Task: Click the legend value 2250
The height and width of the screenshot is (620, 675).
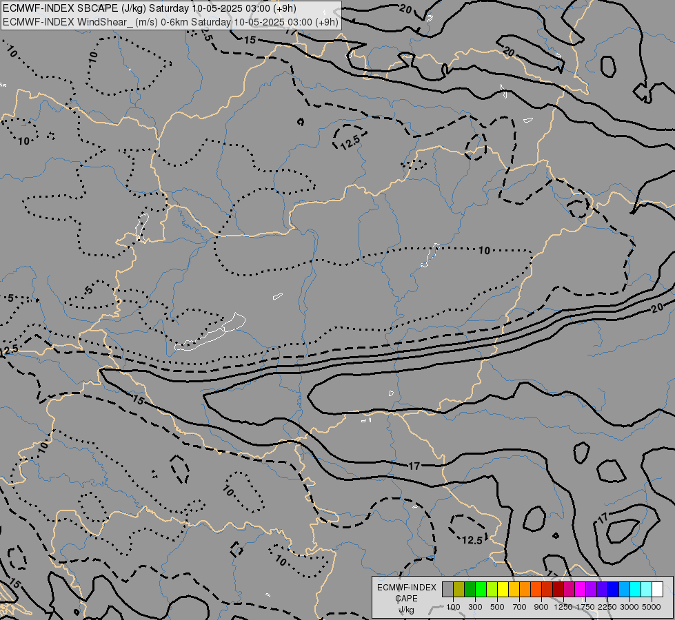Action: (x=608, y=607)
